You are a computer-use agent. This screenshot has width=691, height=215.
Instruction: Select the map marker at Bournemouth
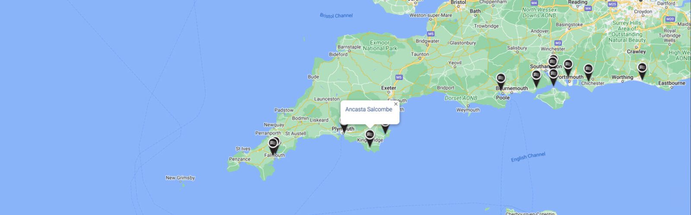(501, 82)
